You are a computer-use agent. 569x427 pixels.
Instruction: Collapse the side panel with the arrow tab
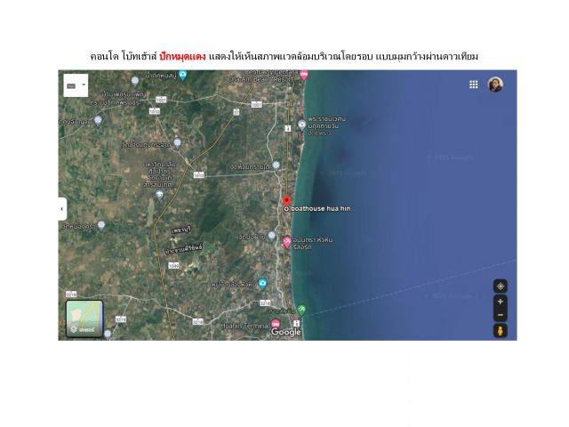pos(62,209)
